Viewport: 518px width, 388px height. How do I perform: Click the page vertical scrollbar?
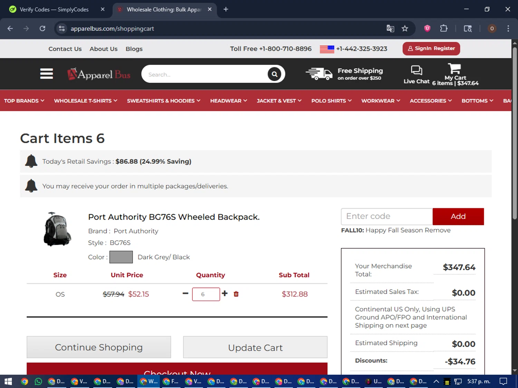tap(515, 133)
